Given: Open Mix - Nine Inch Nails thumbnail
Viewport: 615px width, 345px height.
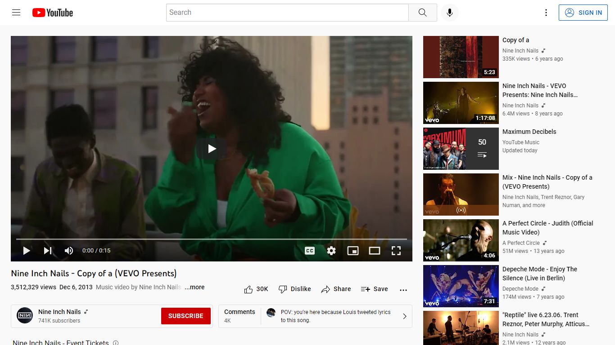Looking at the screenshot, I should pyautogui.click(x=461, y=195).
